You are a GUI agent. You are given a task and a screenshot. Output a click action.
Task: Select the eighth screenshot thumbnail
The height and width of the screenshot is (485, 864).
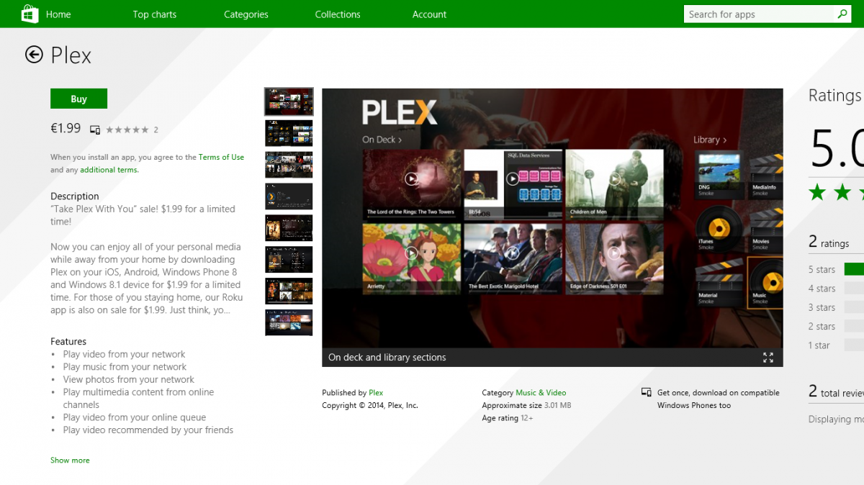[289, 323]
